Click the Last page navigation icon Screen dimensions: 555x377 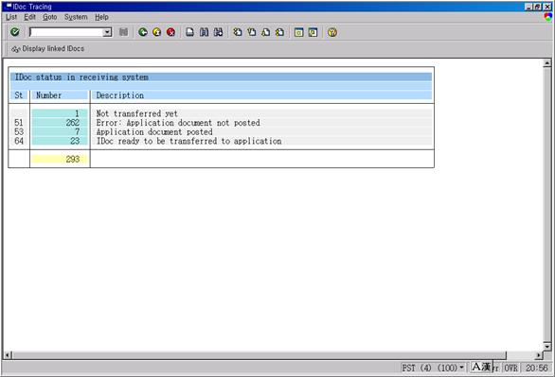(279, 32)
